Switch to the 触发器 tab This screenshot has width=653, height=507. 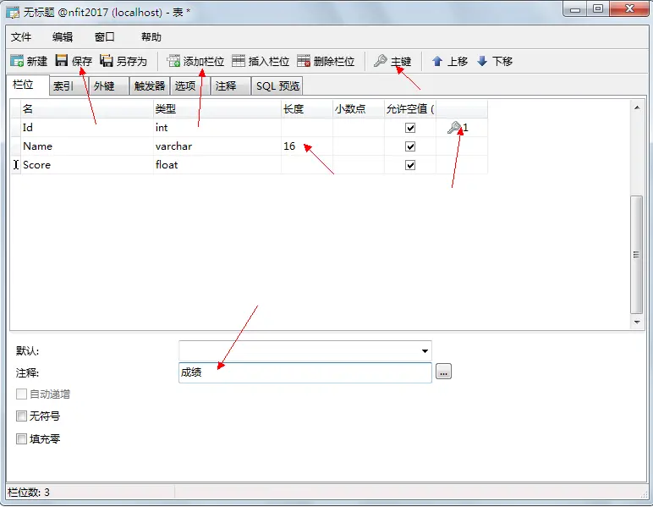tap(150, 86)
